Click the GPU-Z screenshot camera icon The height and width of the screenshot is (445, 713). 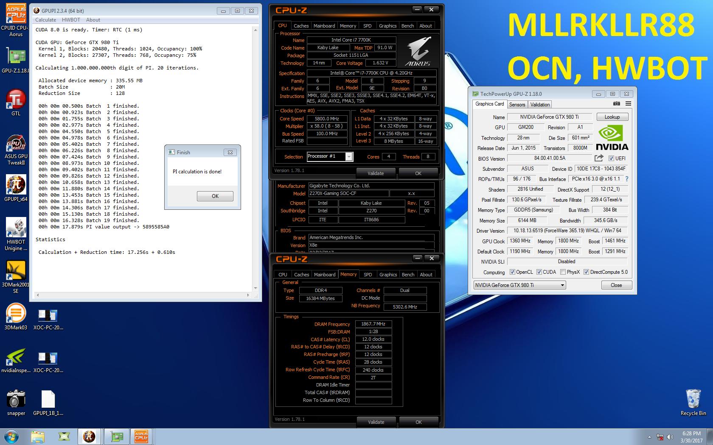pyautogui.click(x=617, y=104)
